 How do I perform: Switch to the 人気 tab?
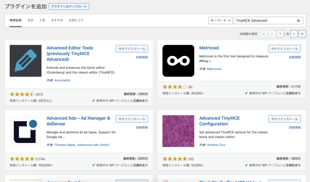point(42,20)
